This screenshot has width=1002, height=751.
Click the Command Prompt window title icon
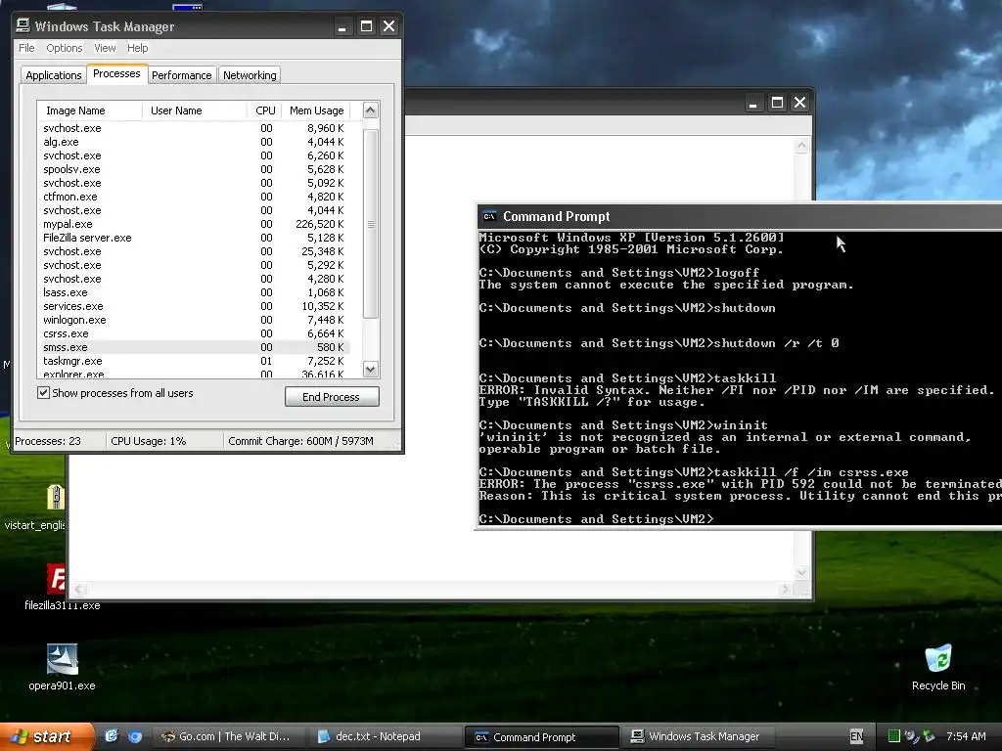click(489, 216)
